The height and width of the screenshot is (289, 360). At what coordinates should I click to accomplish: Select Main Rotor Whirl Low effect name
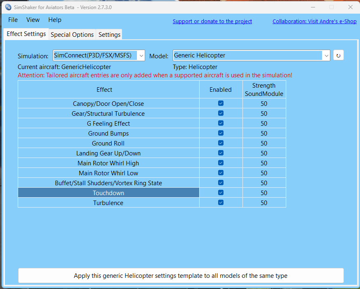(x=108, y=173)
